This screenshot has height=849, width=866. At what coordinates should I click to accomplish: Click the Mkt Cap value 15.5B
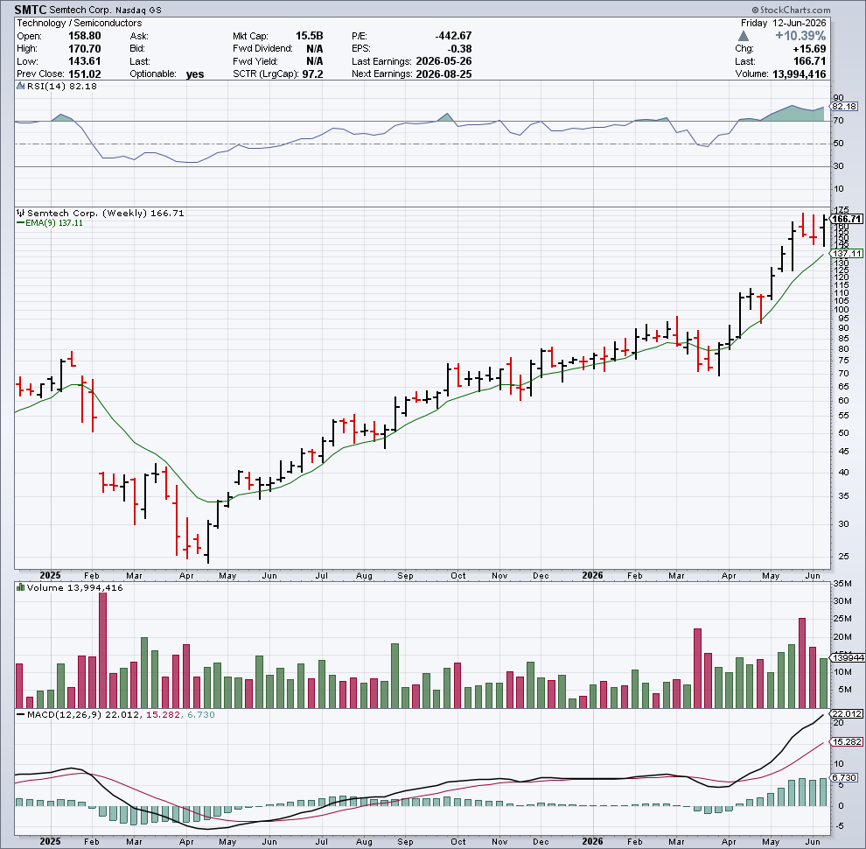pyautogui.click(x=310, y=36)
